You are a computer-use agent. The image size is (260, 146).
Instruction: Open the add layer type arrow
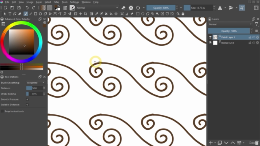(215, 143)
